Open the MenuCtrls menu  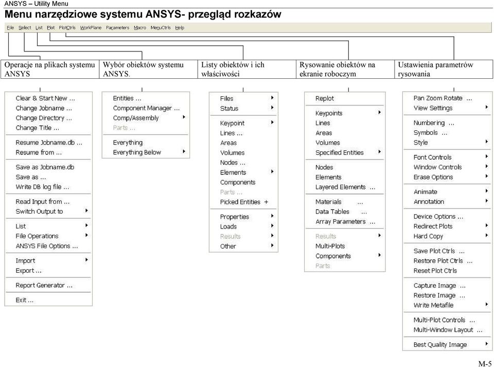point(161,28)
